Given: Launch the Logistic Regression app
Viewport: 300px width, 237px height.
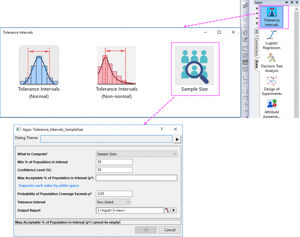Looking at the screenshot, I should [x=271, y=40].
